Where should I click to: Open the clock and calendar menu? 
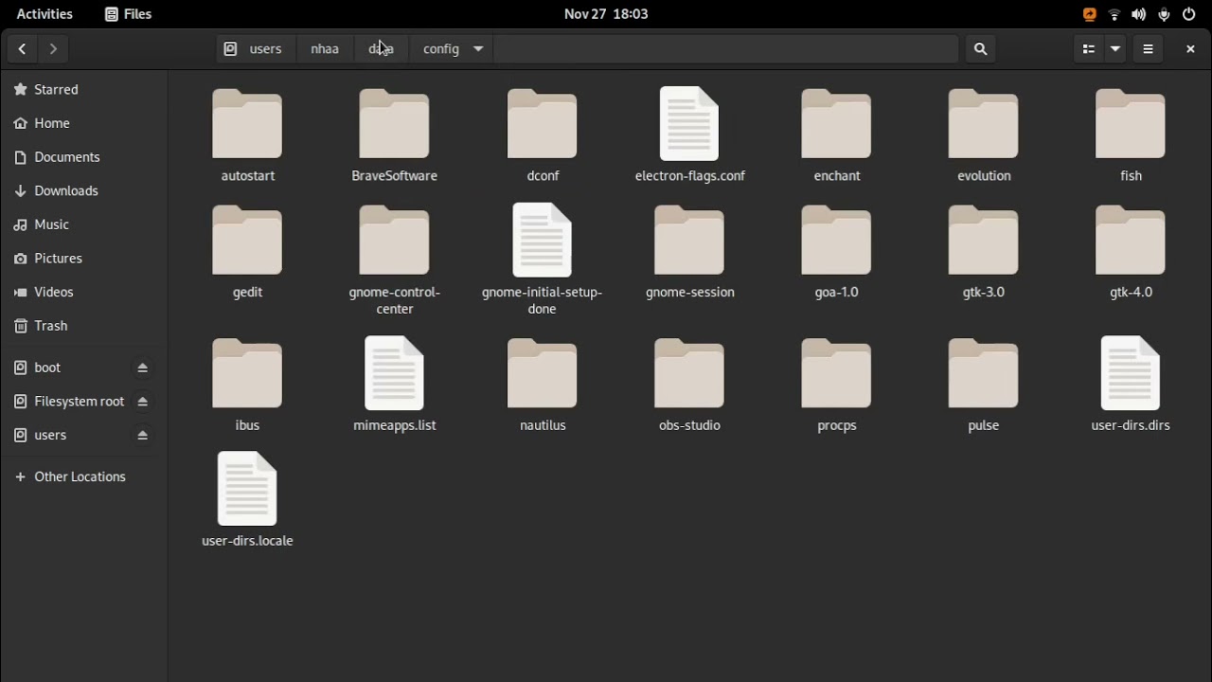click(x=606, y=14)
